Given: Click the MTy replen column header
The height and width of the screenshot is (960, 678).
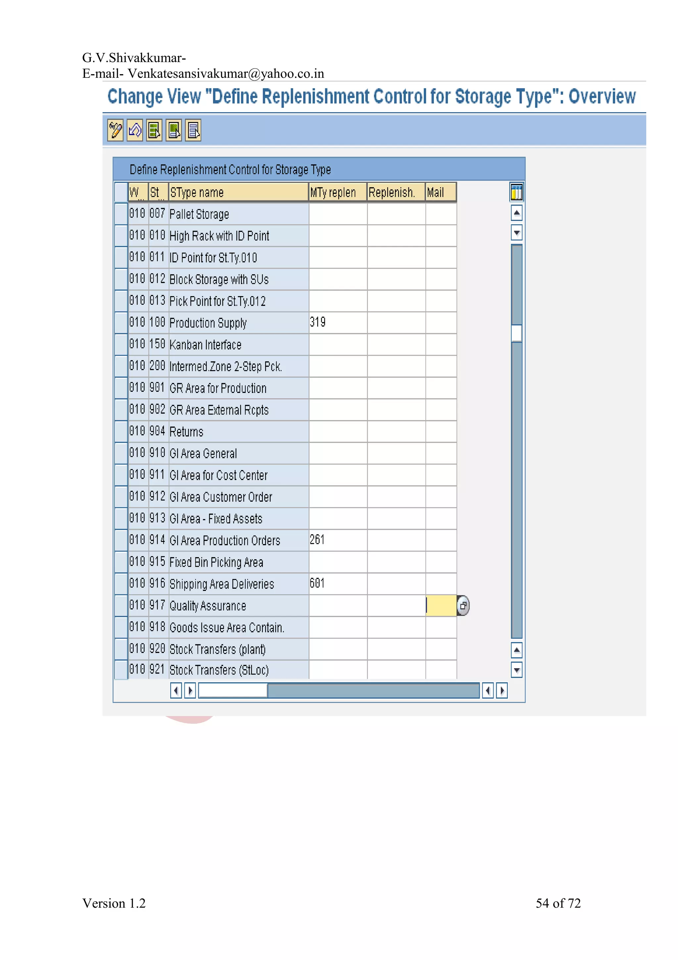Looking at the screenshot, I should click(x=338, y=192).
